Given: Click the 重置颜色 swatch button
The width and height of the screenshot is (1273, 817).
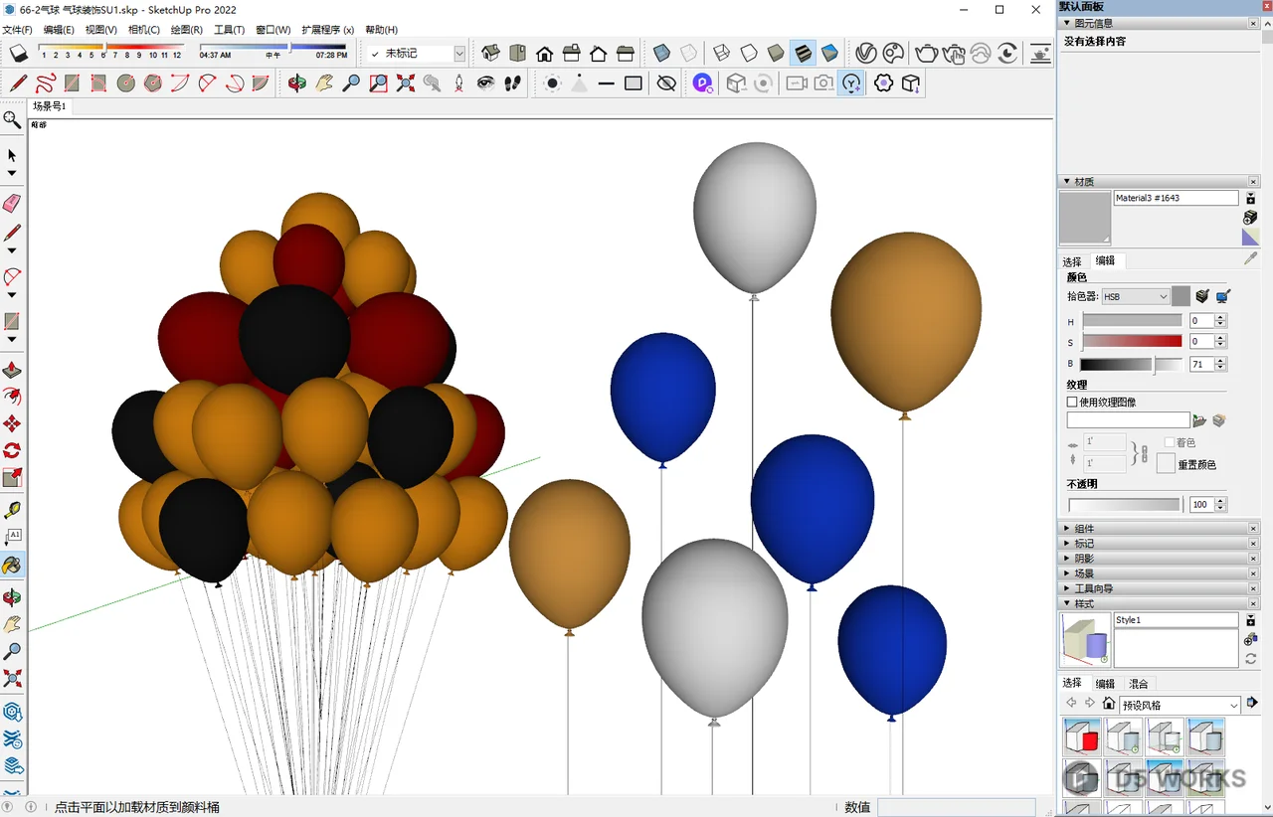Looking at the screenshot, I should tap(1166, 463).
